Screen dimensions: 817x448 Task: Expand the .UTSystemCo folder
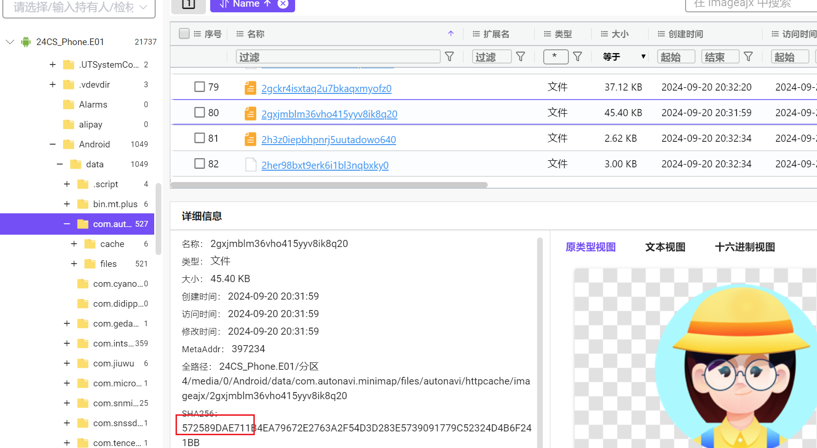tap(53, 64)
